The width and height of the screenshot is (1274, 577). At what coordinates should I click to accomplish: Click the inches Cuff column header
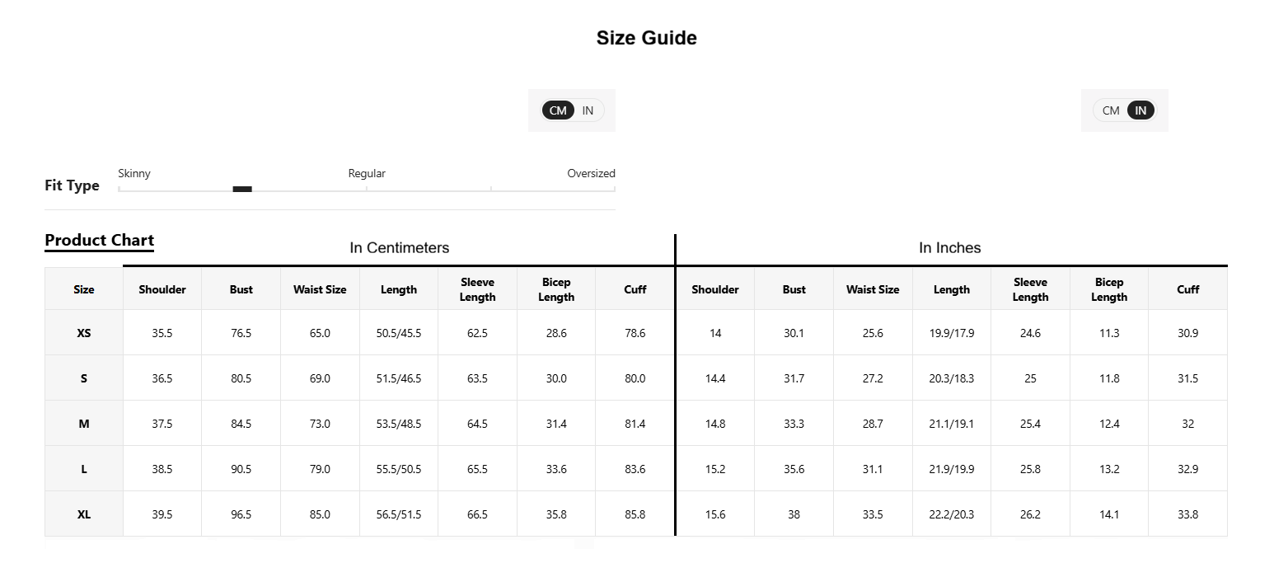tap(1187, 289)
